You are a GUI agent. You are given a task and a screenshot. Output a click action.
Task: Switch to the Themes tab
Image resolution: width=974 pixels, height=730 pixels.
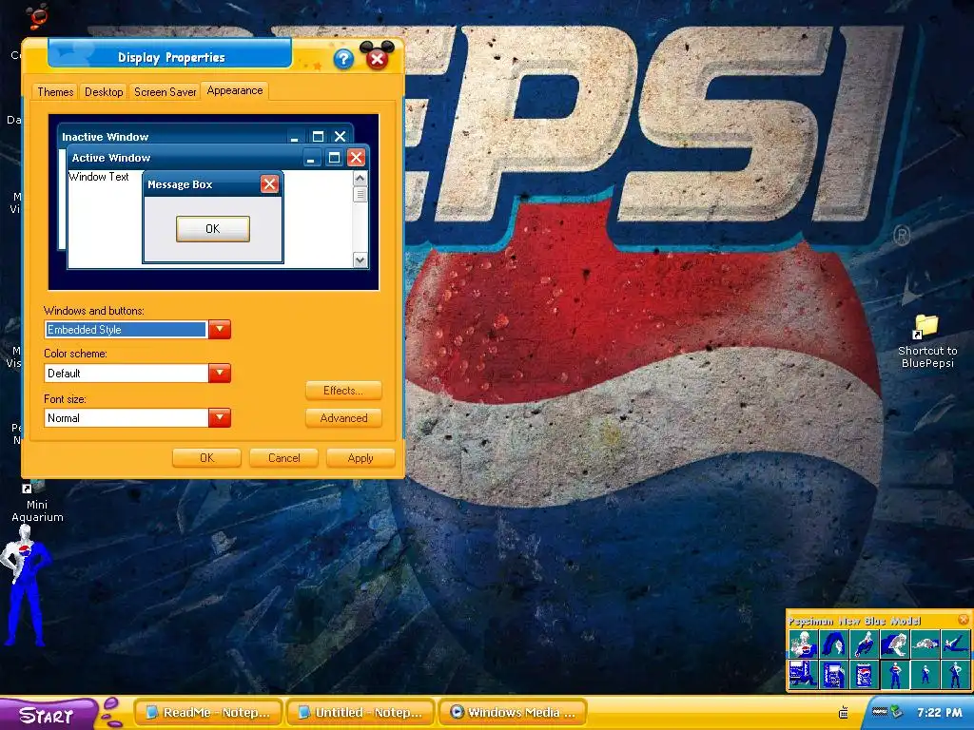tap(55, 92)
